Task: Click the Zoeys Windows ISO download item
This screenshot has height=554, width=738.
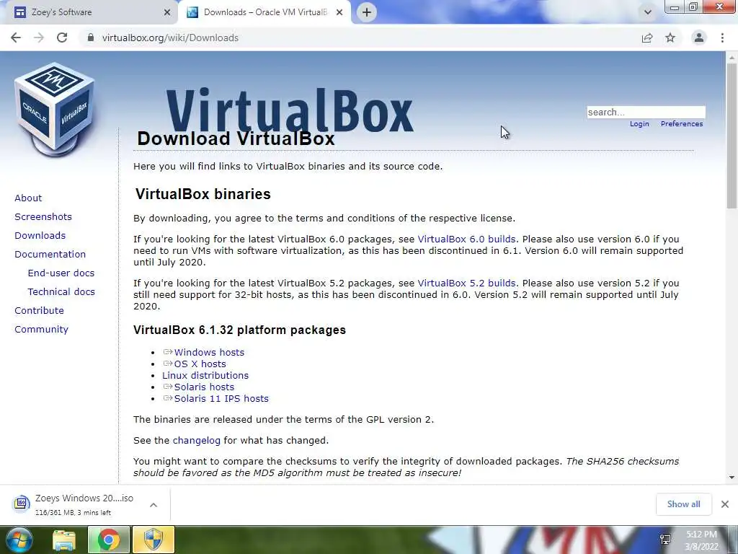Action: click(84, 504)
